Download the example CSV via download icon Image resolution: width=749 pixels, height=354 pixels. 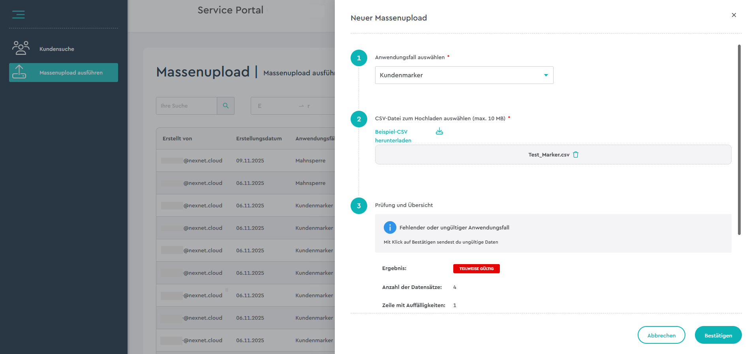coord(439,131)
